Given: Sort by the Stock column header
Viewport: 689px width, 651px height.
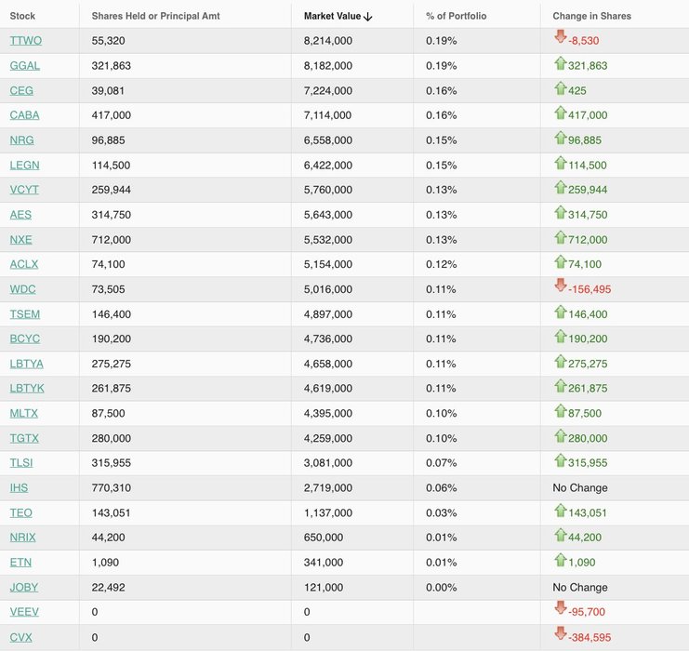Looking at the screenshot, I should pyautogui.click(x=22, y=16).
